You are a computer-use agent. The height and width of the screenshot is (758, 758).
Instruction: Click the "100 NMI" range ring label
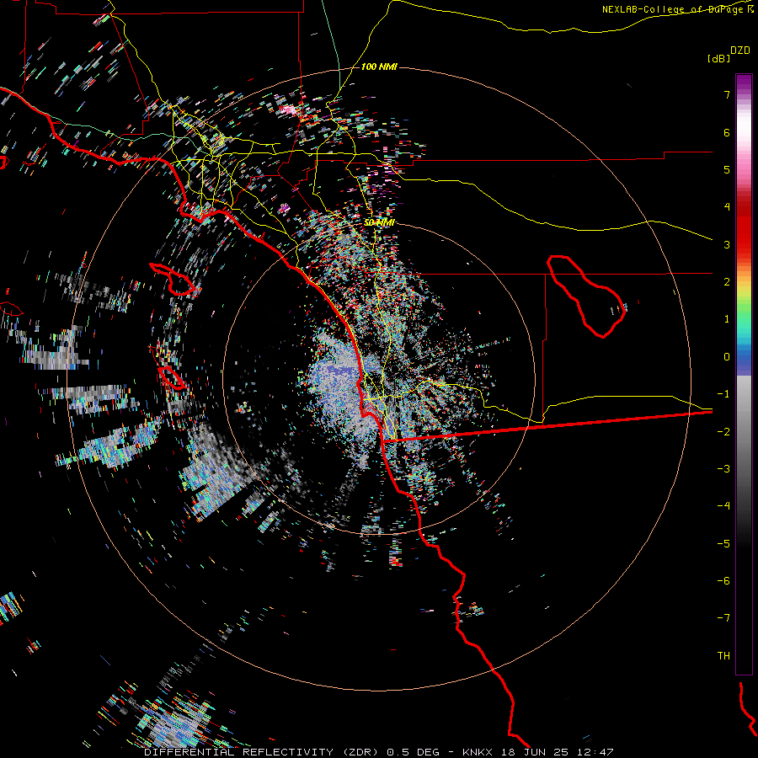tap(379, 67)
